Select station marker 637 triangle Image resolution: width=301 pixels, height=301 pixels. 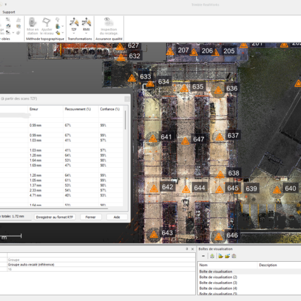[219, 138]
